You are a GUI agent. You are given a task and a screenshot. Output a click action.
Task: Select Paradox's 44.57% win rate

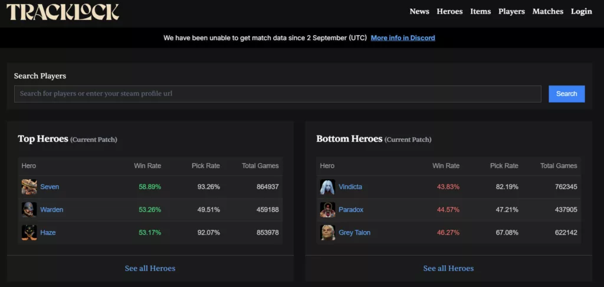click(448, 210)
